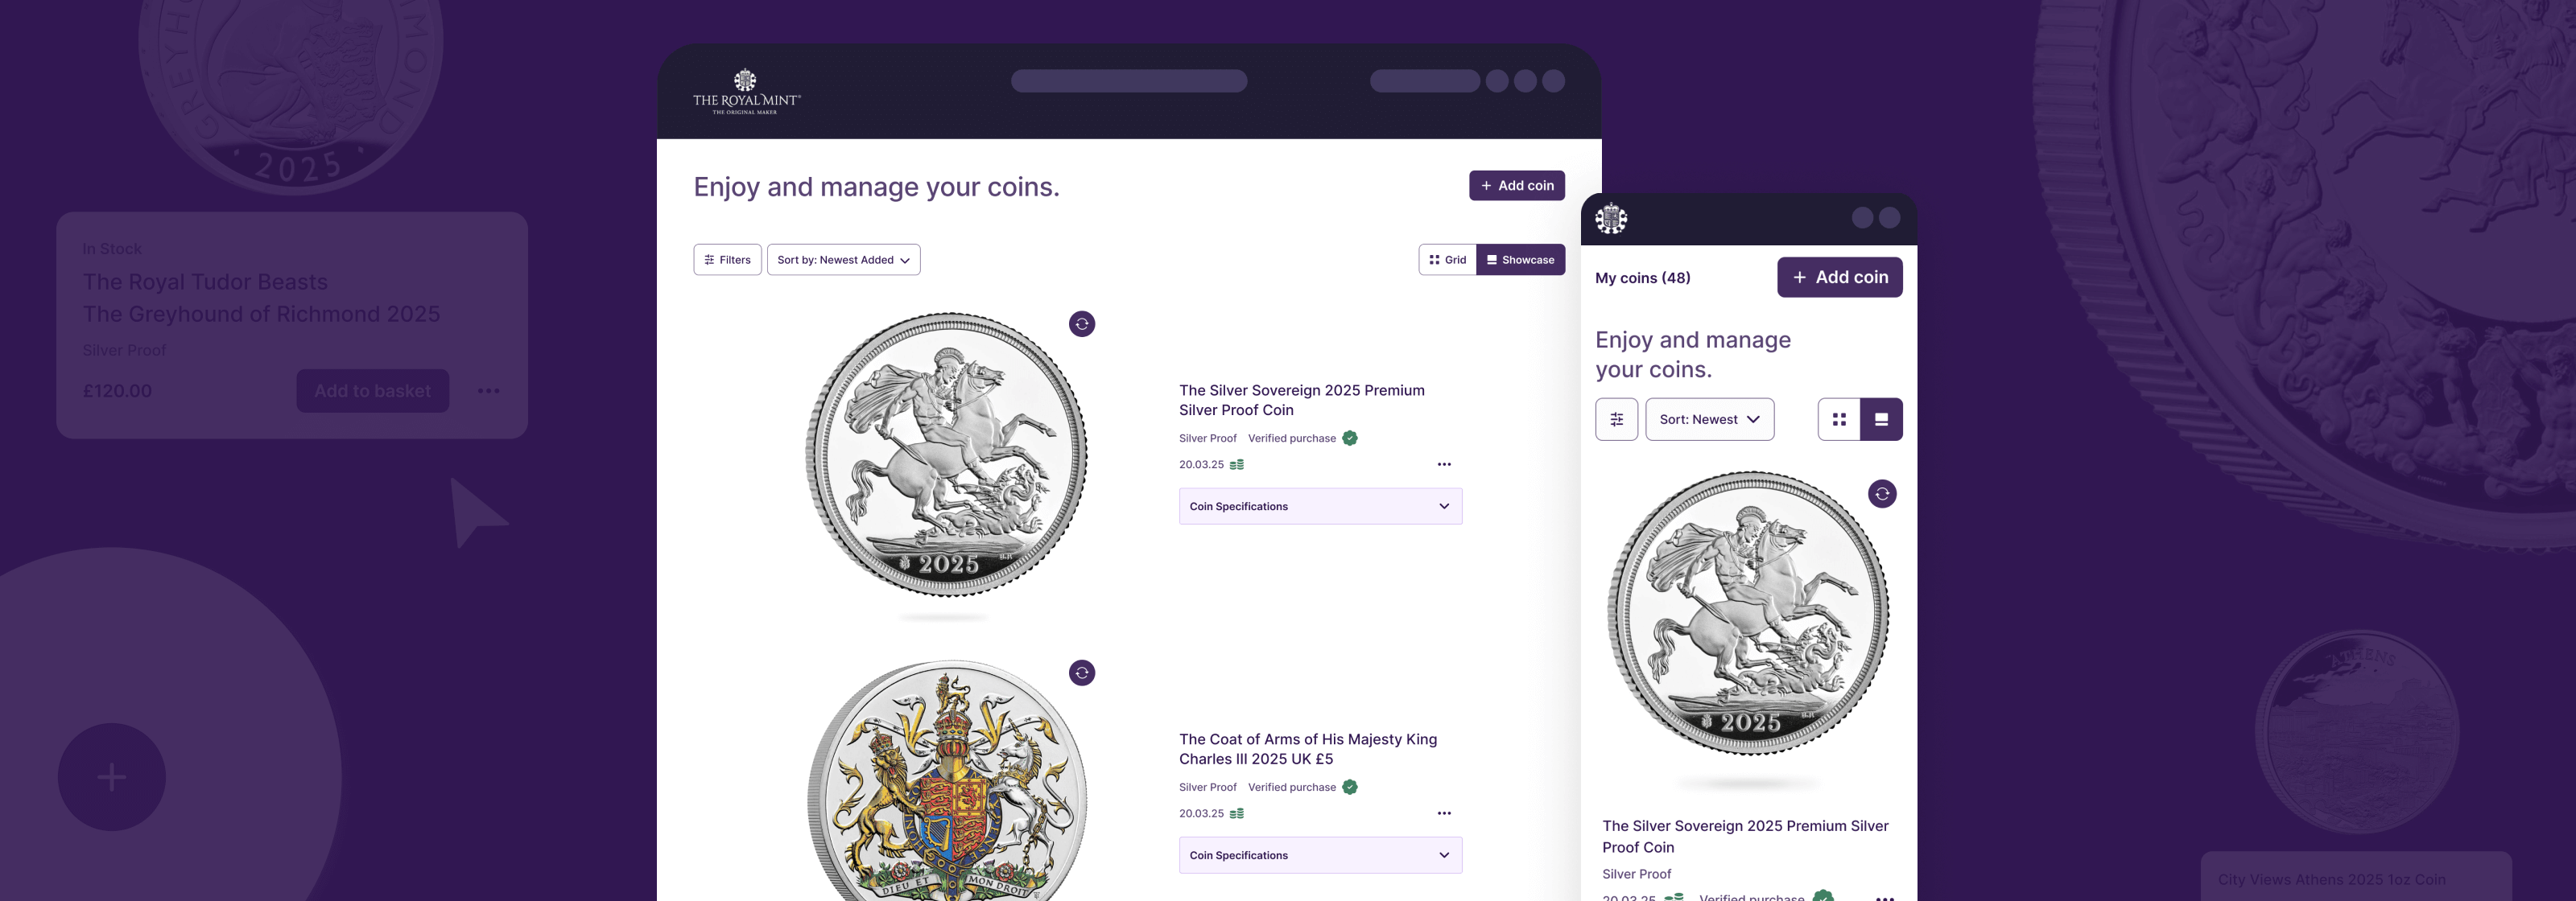Switch to Grid view on desktop
The width and height of the screenshot is (2576, 901).
pos(1448,260)
